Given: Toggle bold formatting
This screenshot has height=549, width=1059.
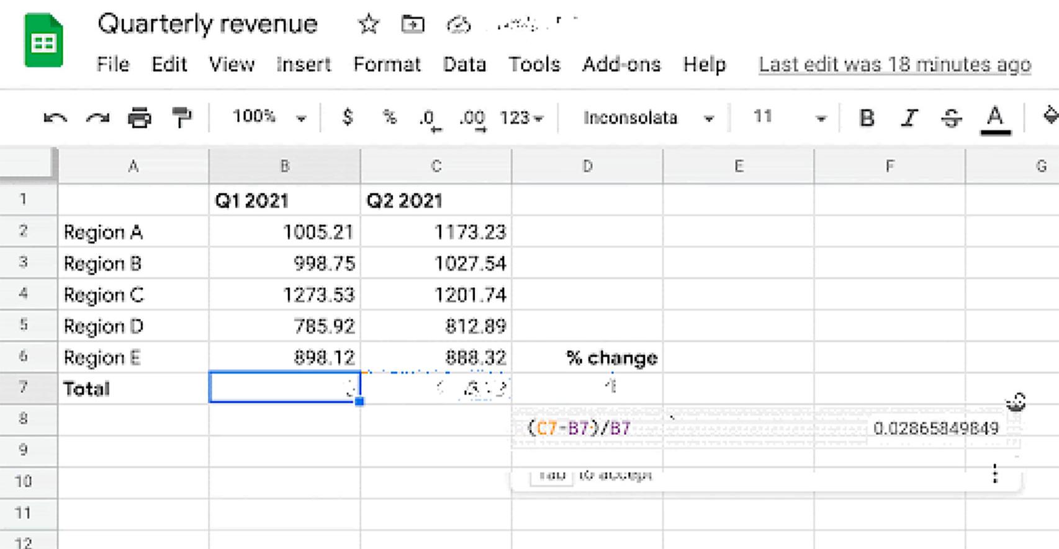Looking at the screenshot, I should click(867, 117).
